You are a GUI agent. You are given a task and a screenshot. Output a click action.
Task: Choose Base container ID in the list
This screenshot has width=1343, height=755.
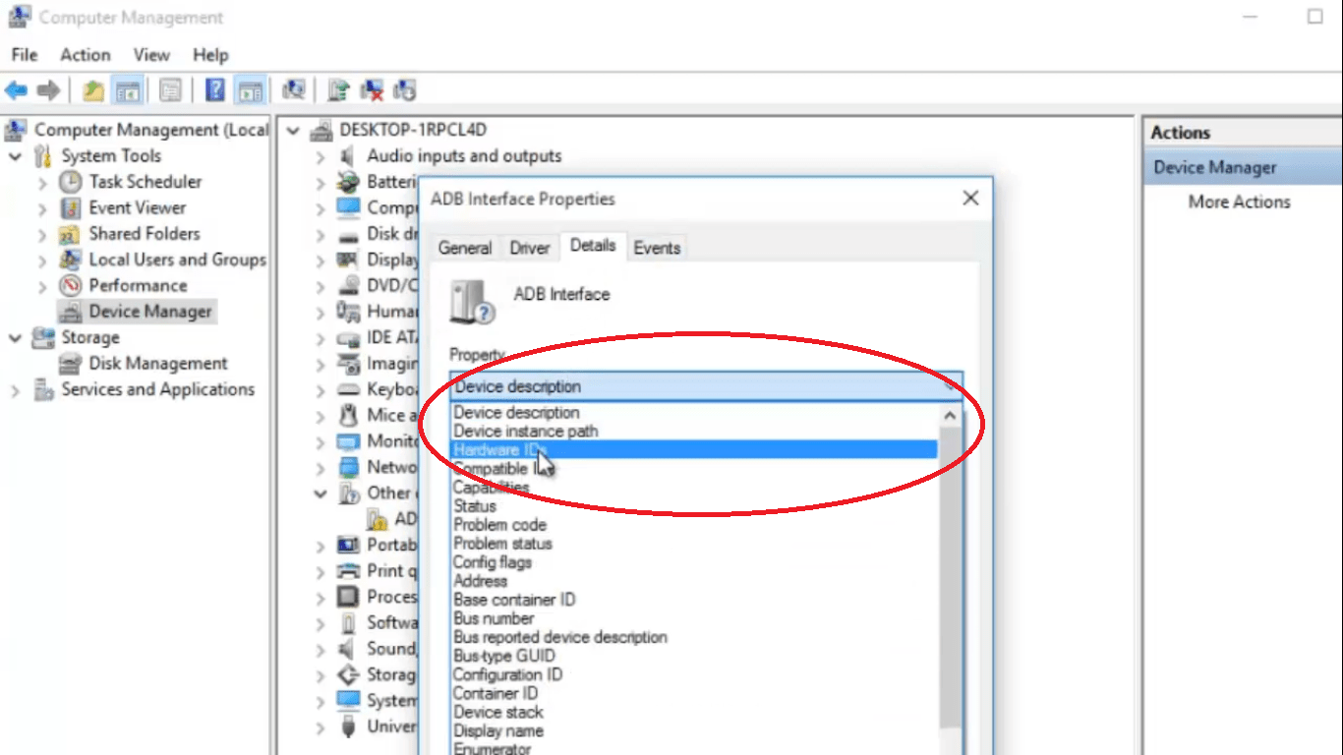coord(693,600)
